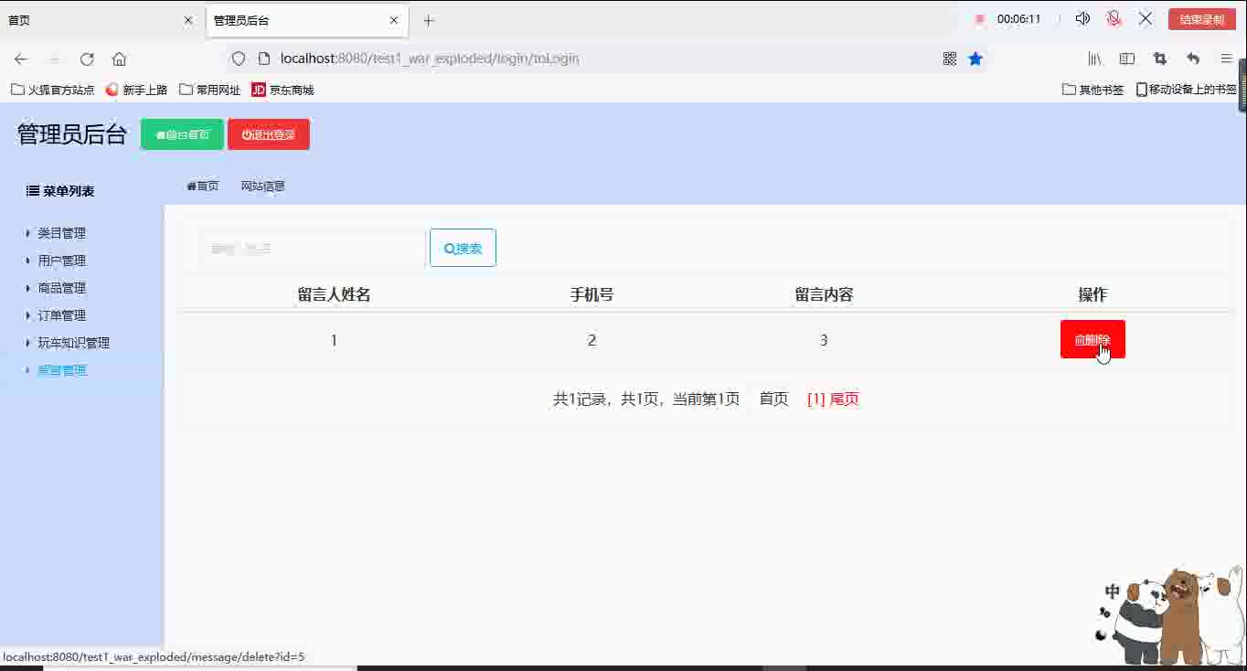Click the message search input field
Viewport: 1247px width, 671px height.
312,248
